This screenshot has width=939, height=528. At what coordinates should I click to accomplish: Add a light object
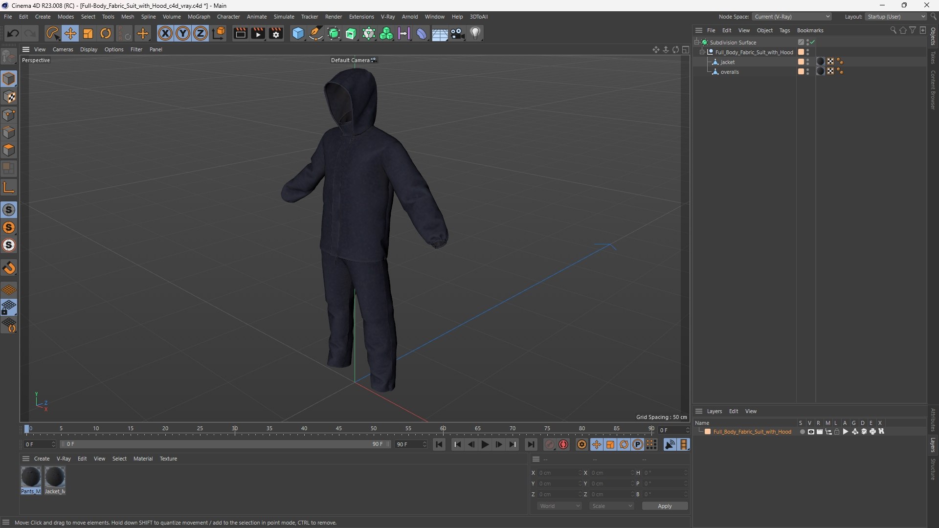[475, 33]
